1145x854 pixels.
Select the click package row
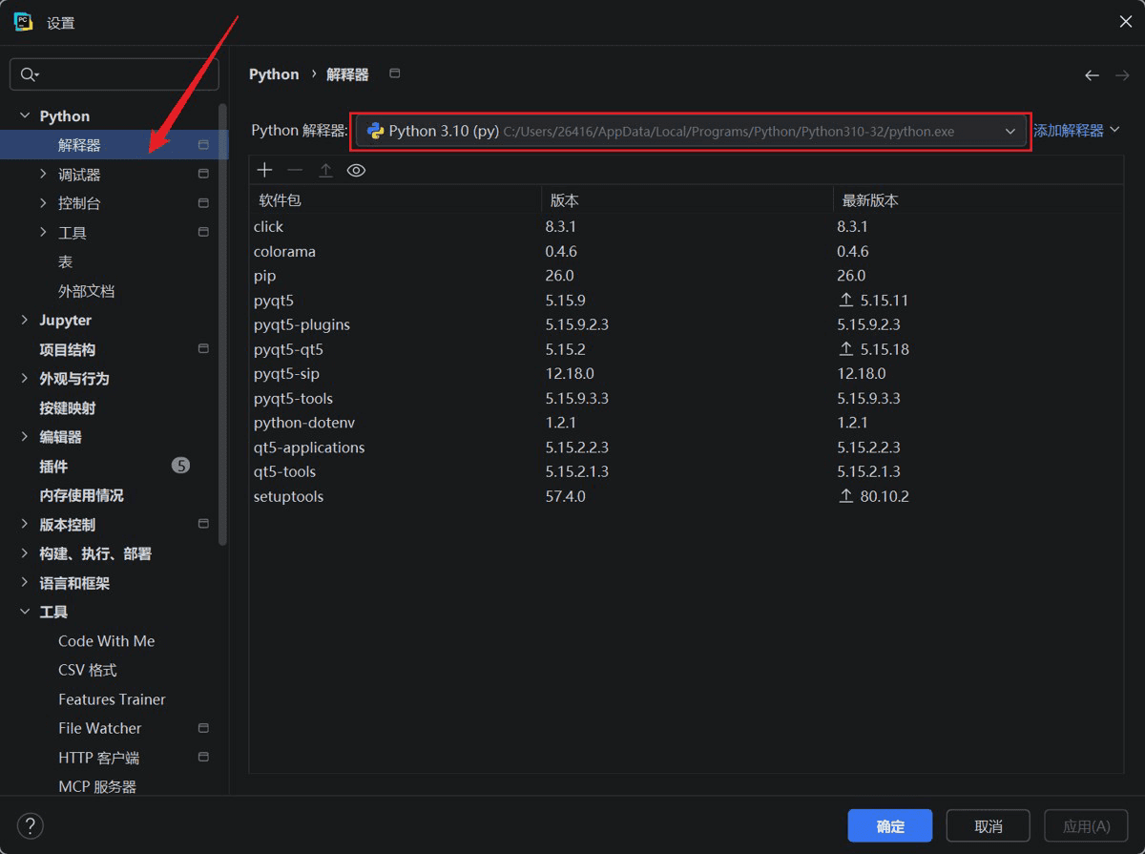686,226
